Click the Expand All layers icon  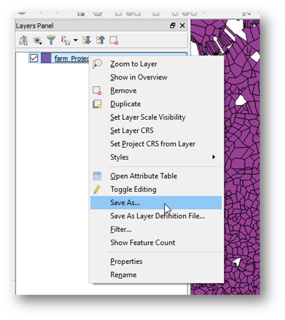[87, 40]
